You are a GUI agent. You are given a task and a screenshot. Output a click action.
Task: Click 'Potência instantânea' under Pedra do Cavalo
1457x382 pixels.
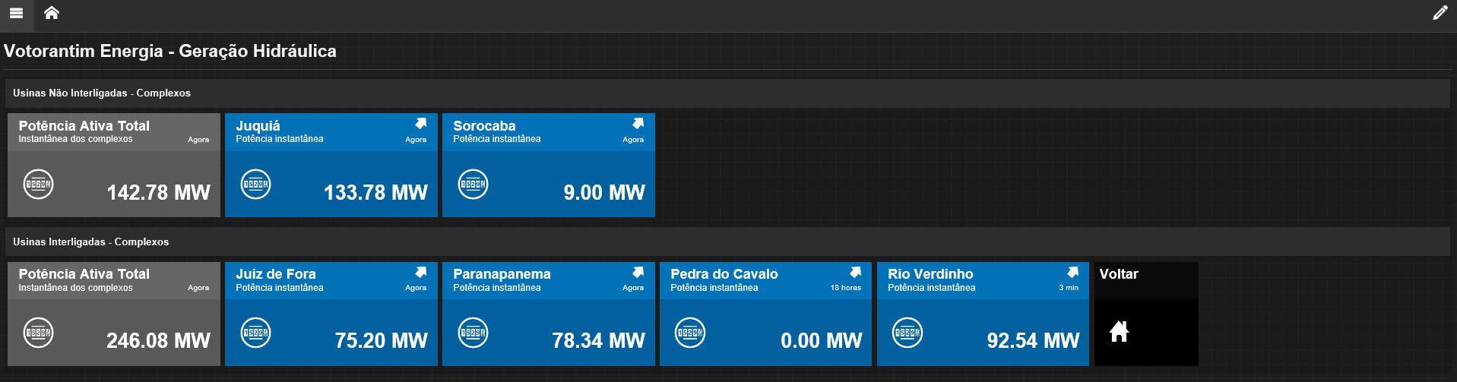pos(714,288)
